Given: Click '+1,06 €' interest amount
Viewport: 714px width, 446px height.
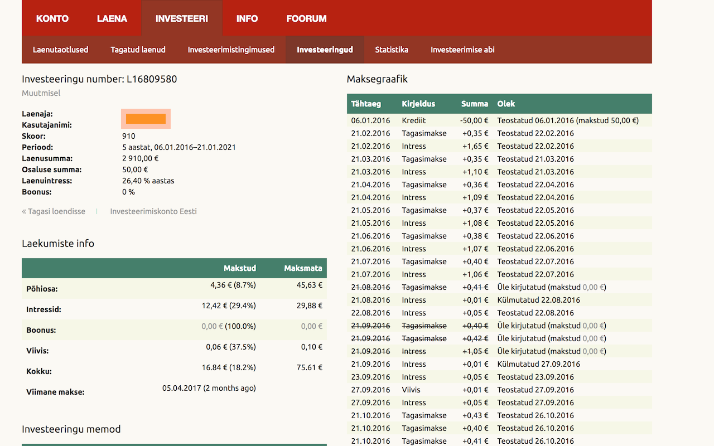Looking at the screenshot, I should click(x=475, y=274).
